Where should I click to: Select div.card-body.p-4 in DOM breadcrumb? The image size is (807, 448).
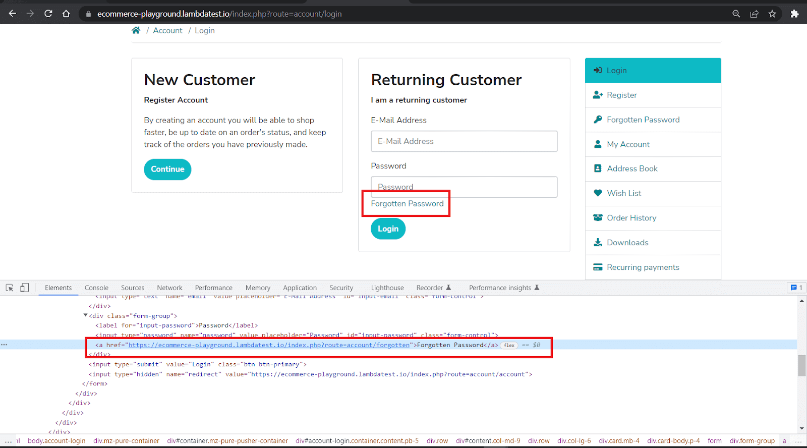[x=673, y=440]
